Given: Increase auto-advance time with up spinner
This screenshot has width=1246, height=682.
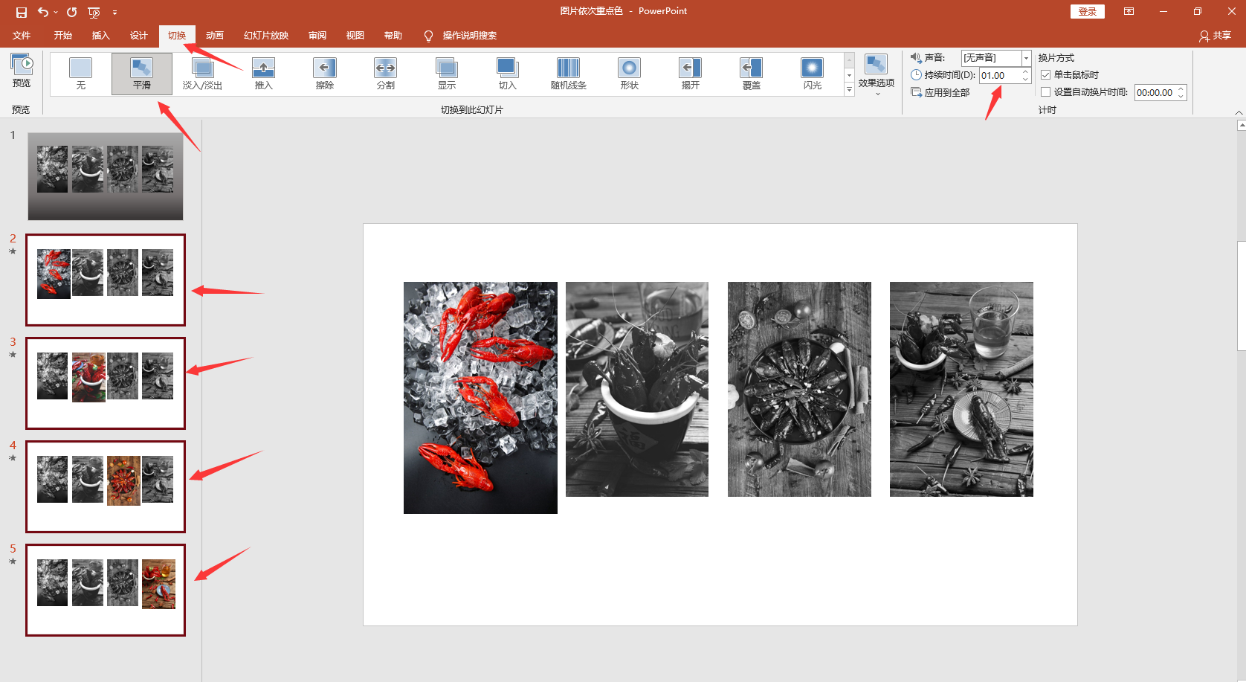Looking at the screenshot, I should coord(1181,89).
